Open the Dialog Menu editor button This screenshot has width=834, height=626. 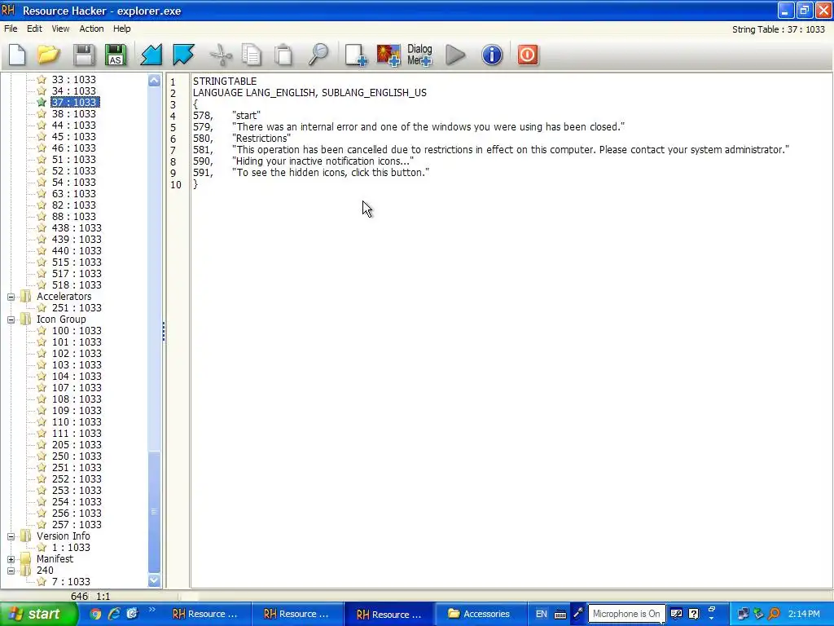(419, 55)
